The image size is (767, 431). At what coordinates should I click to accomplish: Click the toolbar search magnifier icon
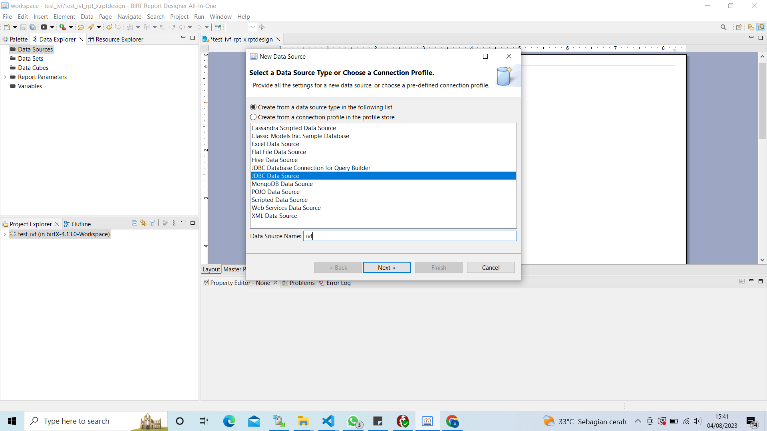pyautogui.click(x=723, y=28)
